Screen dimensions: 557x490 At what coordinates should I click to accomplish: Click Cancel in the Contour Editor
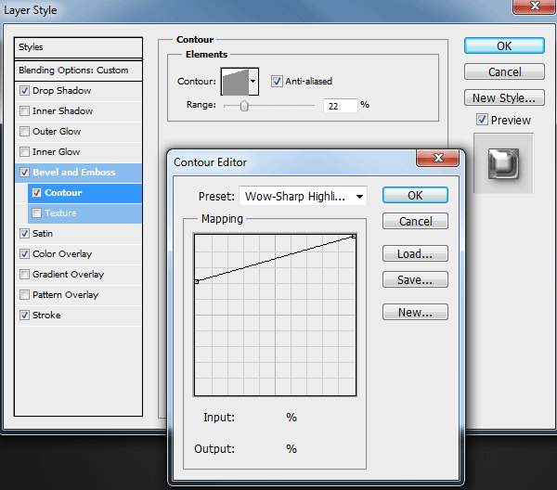[x=415, y=221]
